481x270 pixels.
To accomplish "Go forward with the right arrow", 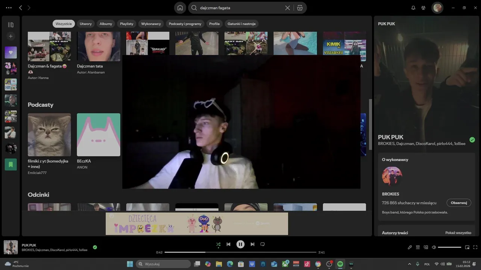I will (x=29, y=7).
